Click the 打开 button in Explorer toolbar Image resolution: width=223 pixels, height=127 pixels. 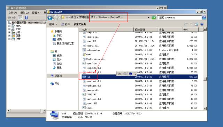[66, 24]
